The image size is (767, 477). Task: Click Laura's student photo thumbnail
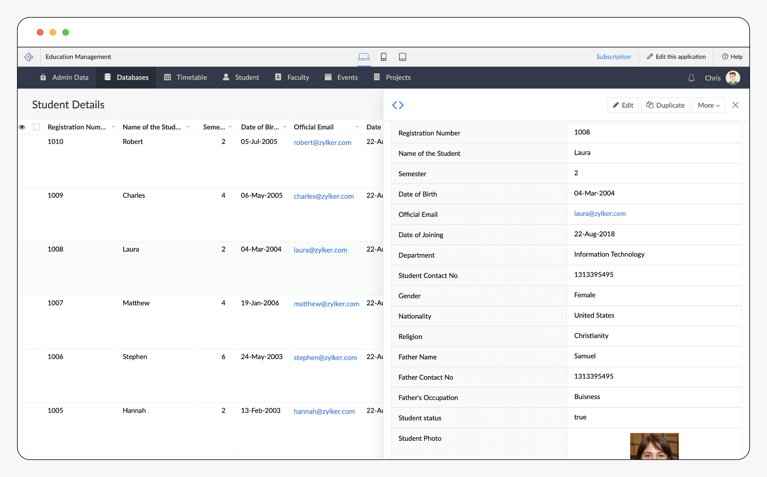pos(654,446)
